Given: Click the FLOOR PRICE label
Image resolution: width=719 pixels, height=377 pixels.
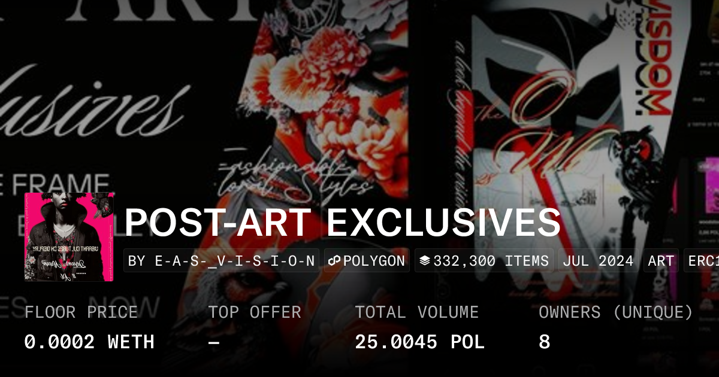Looking at the screenshot, I should tap(81, 312).
